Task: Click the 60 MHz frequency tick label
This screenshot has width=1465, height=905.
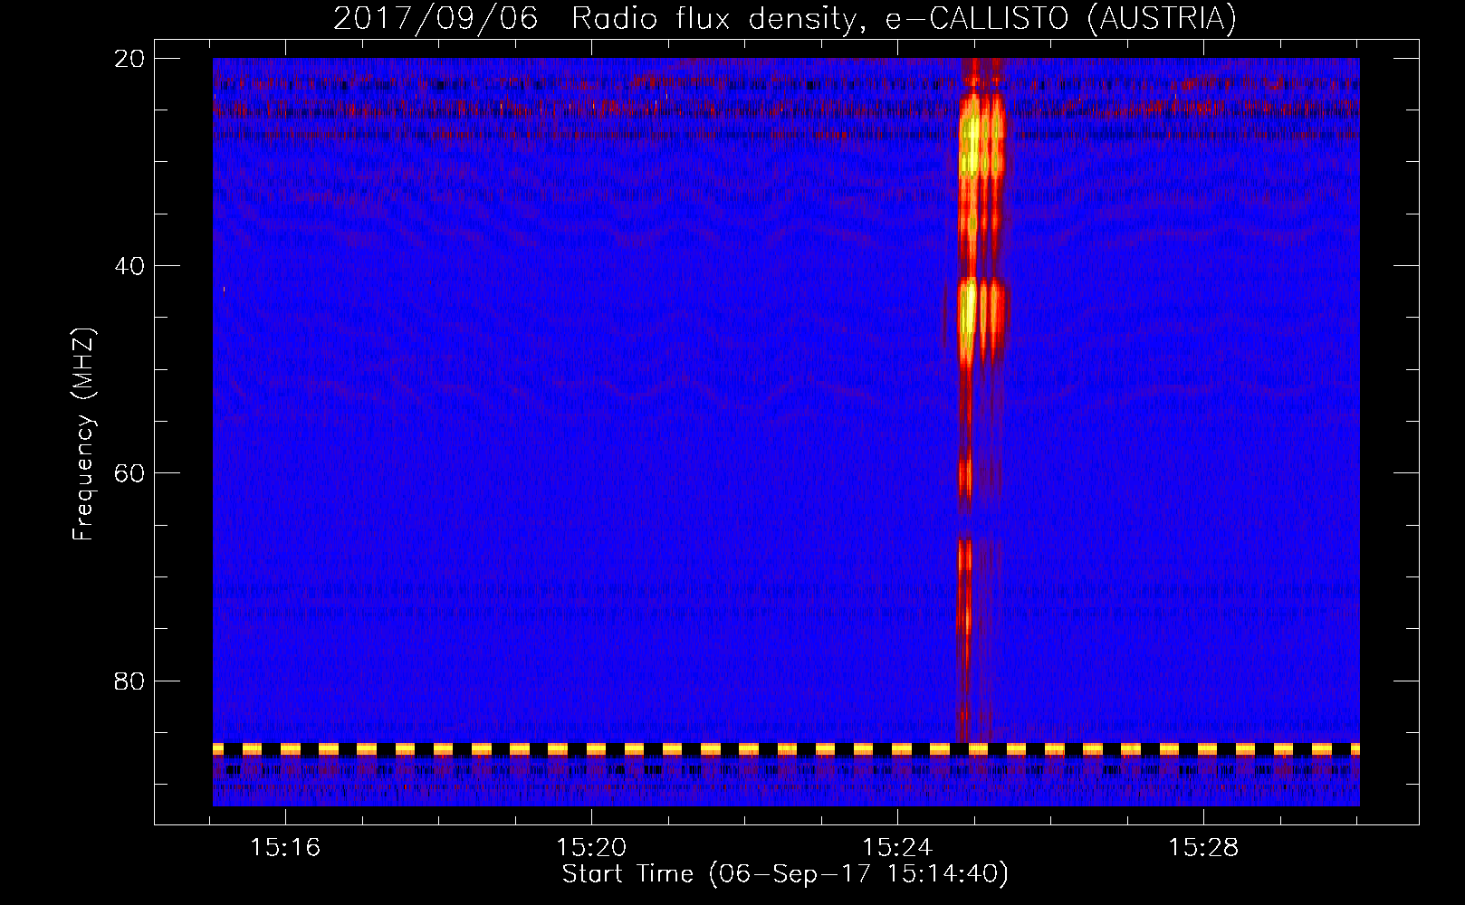Action: pos(129,473)
